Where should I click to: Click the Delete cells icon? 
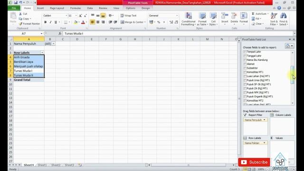point(234,16)
